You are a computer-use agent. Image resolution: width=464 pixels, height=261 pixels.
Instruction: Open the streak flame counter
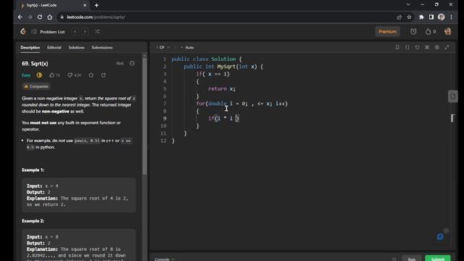coord(431,31)
